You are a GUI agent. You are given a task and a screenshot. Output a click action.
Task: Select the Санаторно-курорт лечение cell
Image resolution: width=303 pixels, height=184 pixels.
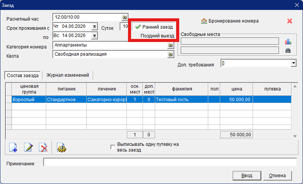pyautogui.click(x=107, y=99)
